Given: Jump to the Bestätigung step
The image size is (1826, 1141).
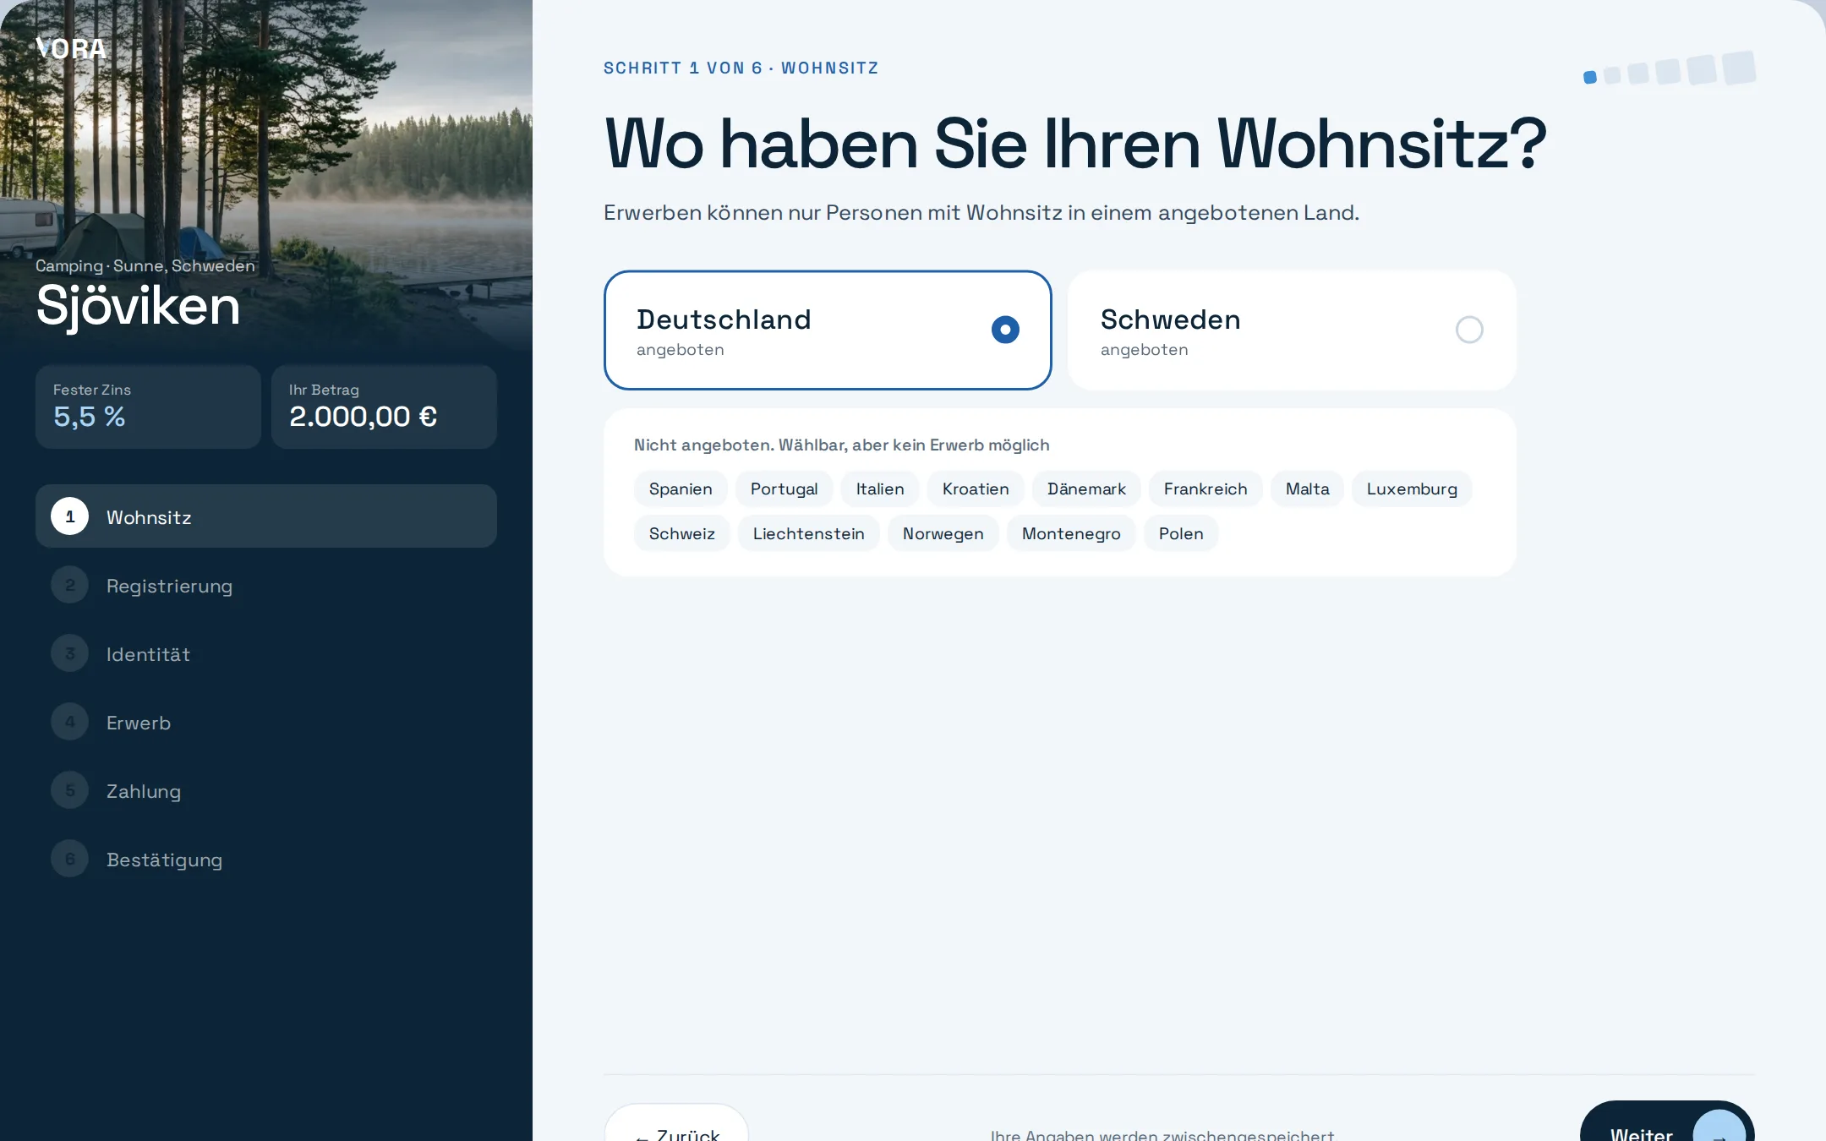Looking at the screenshot, I should coord(266,859).
